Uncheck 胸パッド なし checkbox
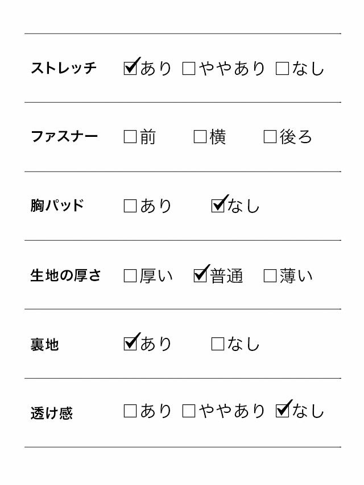Viewport: 364px width, 485px height. [218, 206]
